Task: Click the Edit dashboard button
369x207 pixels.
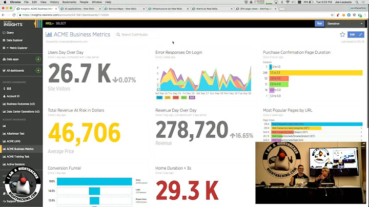Action: click(x=352, y=34)
